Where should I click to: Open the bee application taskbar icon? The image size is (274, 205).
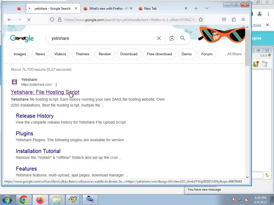tap(73, 200)
